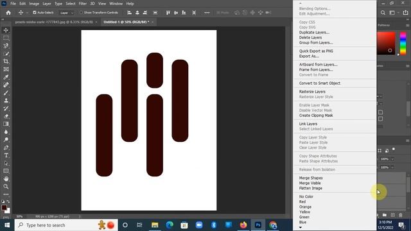The width and height of the screenshot is (411, 231).
Task: Switch to the Untitled-1 document tab
Action: tap(126, 22)
